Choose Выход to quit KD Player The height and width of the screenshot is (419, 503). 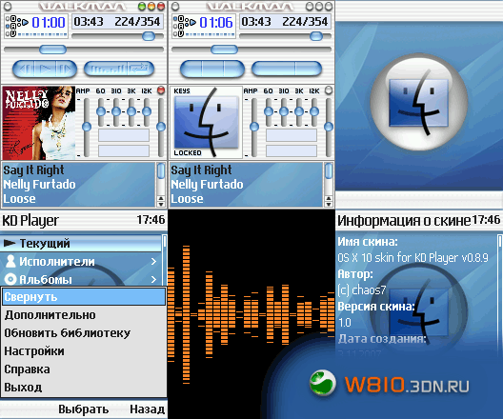[84, 388]
